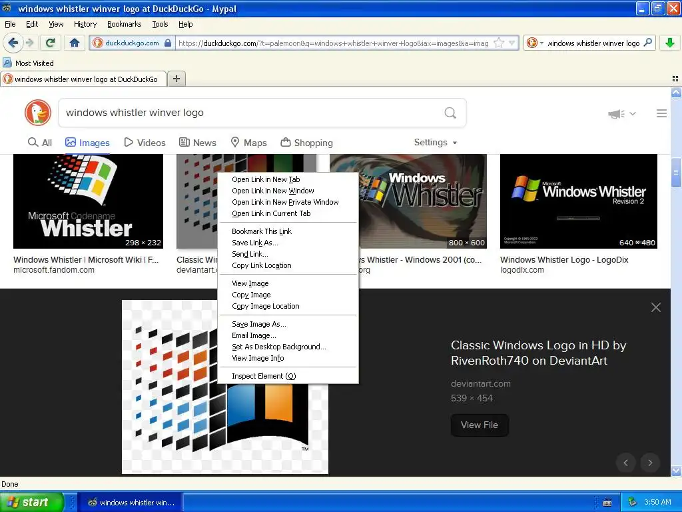
Task: Open the URL history dropdown arrow
Action: point(512,43)
